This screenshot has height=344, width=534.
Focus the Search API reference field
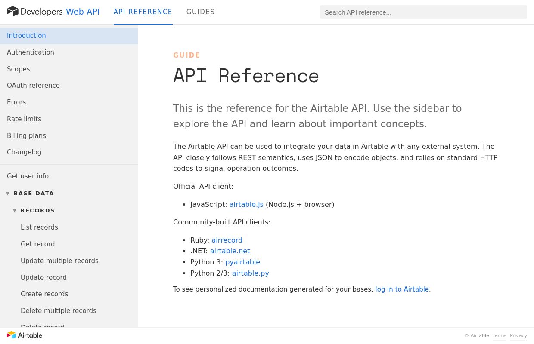424,12
